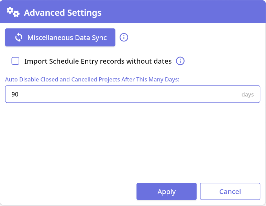Click the gears icon in the dialog header
The width and height of the screenshot is (266, 206).
tap(13, 12)
